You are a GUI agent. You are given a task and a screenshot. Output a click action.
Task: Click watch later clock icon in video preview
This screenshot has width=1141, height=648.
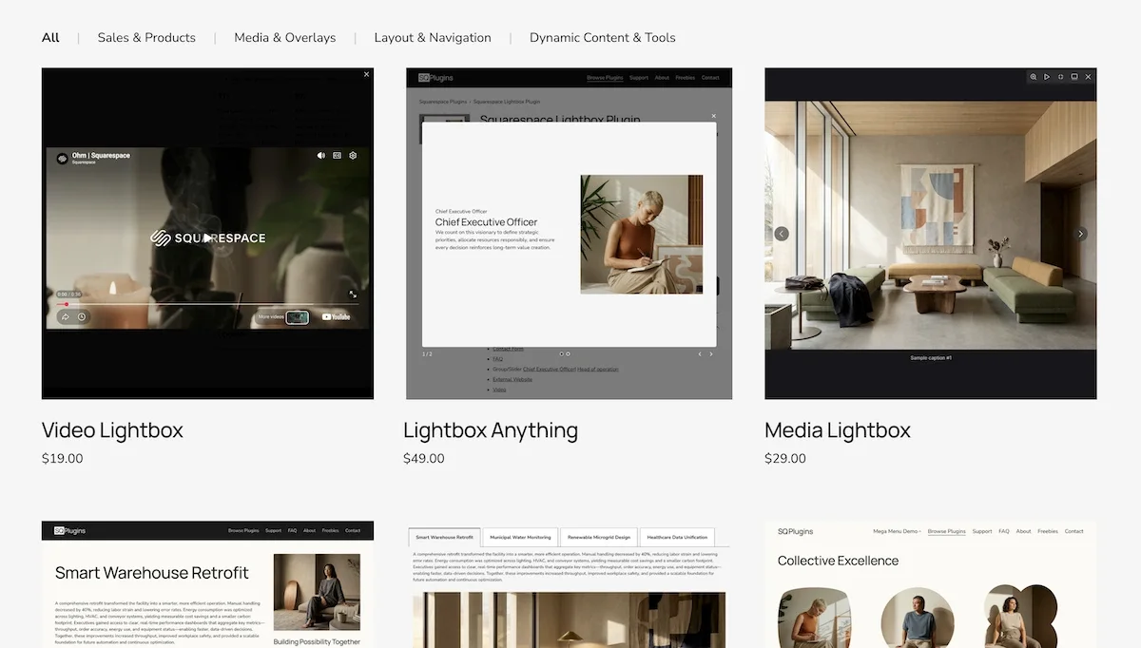coord(82,316)
